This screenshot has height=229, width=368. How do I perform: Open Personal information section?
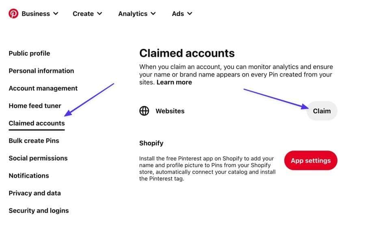click(41, 71)
